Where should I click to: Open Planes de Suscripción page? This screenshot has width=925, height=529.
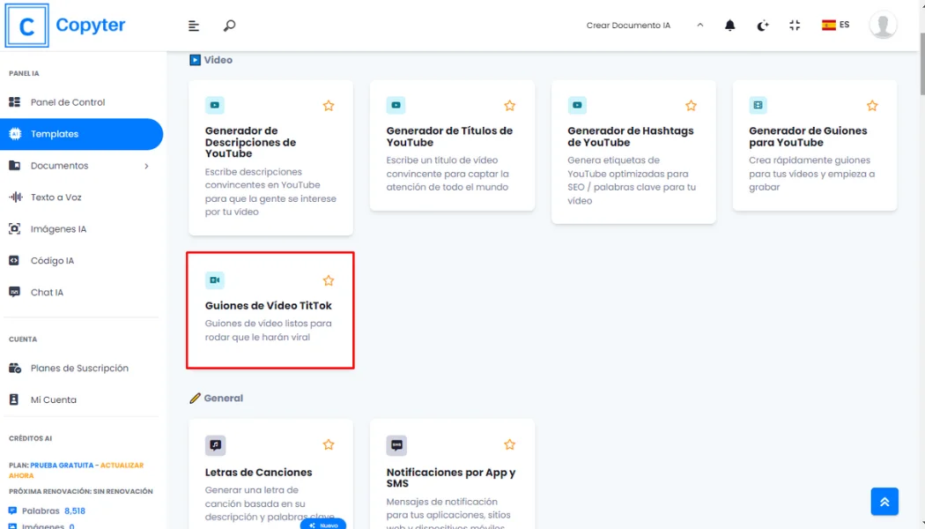[x=79, y=369]
